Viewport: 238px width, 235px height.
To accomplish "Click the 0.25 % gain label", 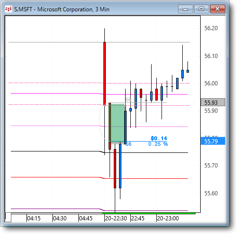I will (158, 144).
